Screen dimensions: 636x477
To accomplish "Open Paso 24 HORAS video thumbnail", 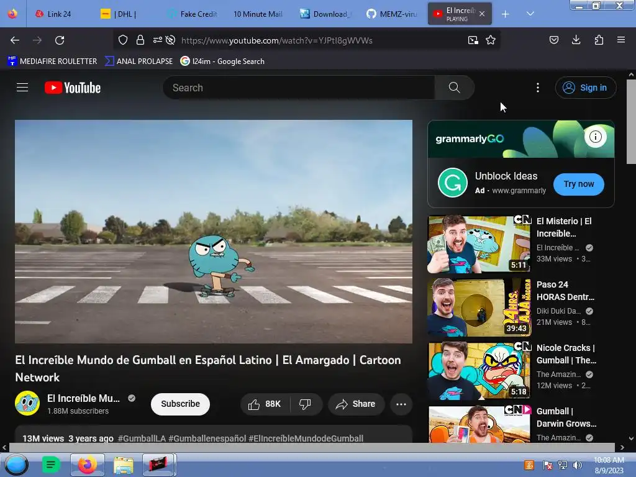I will pyautogui.click(x=479, y=307).
